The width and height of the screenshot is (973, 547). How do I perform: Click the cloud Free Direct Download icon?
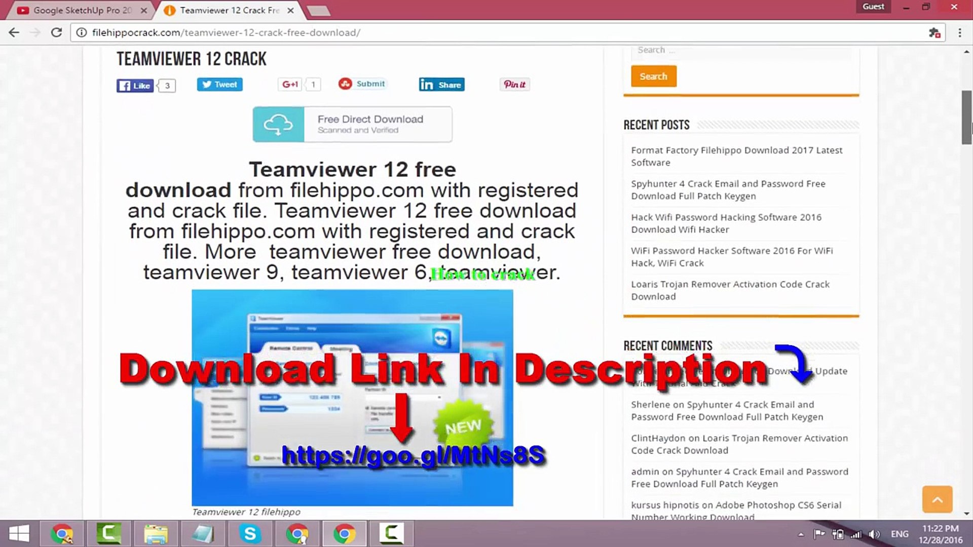(x=279, y=124)
